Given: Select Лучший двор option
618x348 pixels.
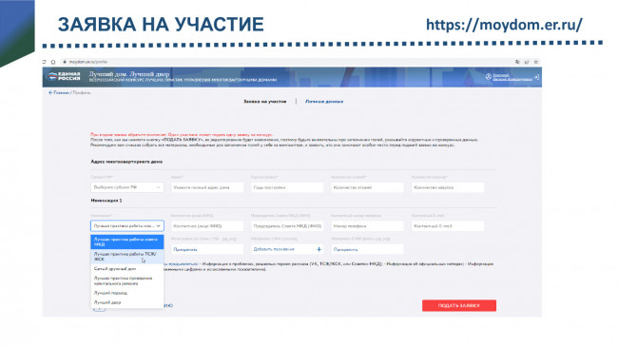Looking at the screenshot, I should (126, 302).
